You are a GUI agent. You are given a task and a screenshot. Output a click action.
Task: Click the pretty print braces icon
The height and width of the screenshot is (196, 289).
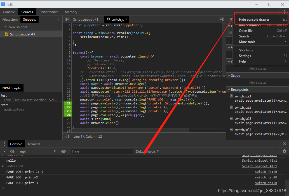click(67, 136)
